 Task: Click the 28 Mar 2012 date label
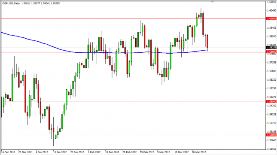point(199,152)
